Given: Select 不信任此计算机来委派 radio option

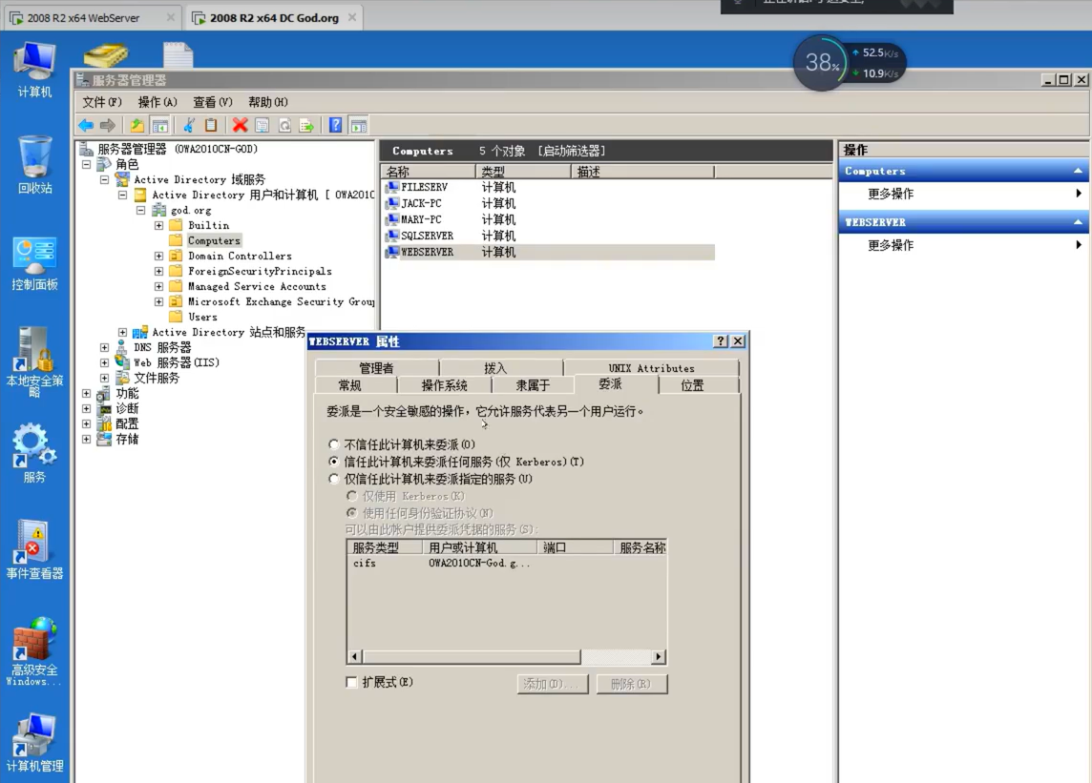Looking at the screenshot, I should click(x=334, y=444).
